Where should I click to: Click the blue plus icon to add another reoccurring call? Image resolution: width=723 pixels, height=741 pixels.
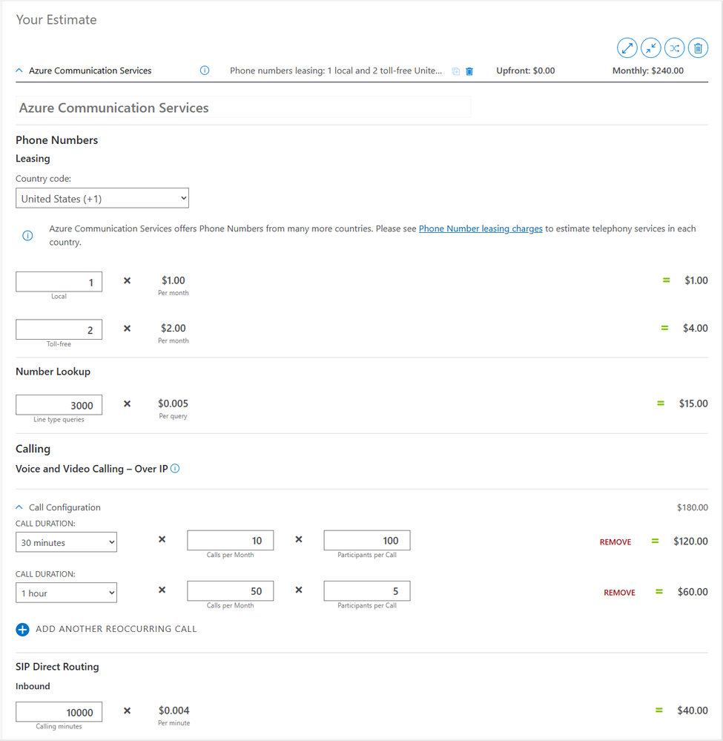coord(22,630)
